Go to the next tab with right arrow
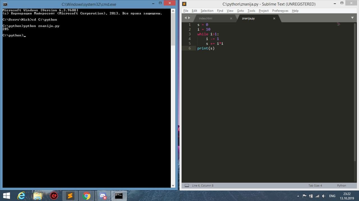The image size is (359, 201). point(189,18)
